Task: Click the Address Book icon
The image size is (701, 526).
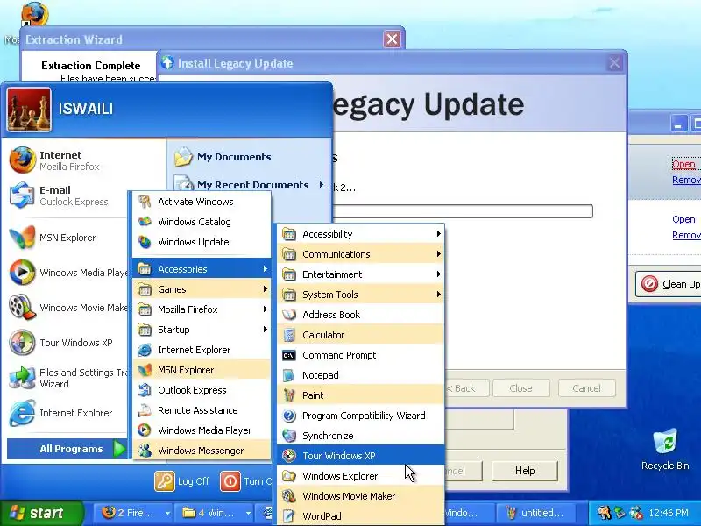Action: point(289,315)
